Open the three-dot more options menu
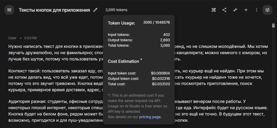Image resolution: width=277 pixels, height=128 pixels. [x=257, y=10]
